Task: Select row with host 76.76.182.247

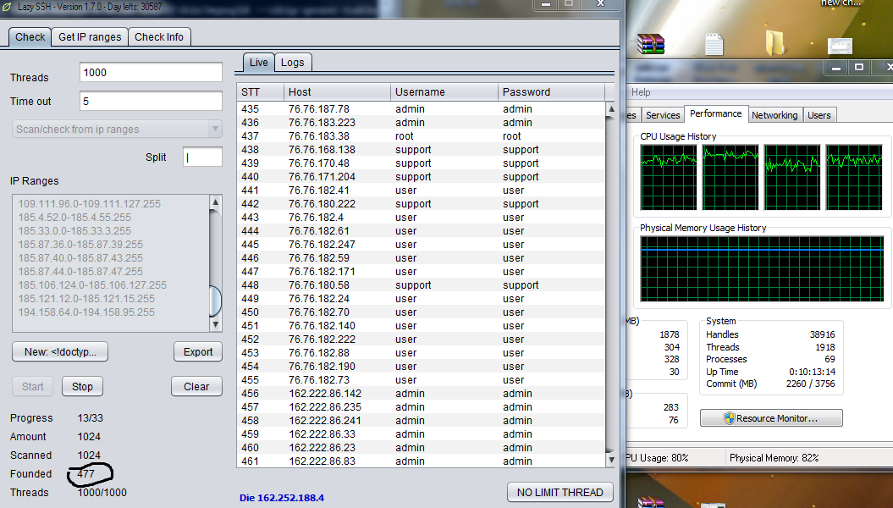Action: (x=421, y=245)
